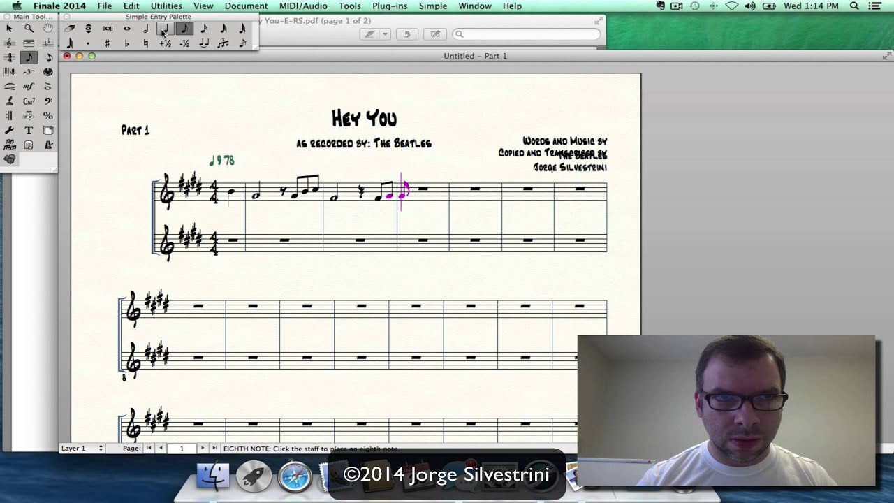Select the Hand Grabber tool
894x503 pixels.
click(47, 29)
